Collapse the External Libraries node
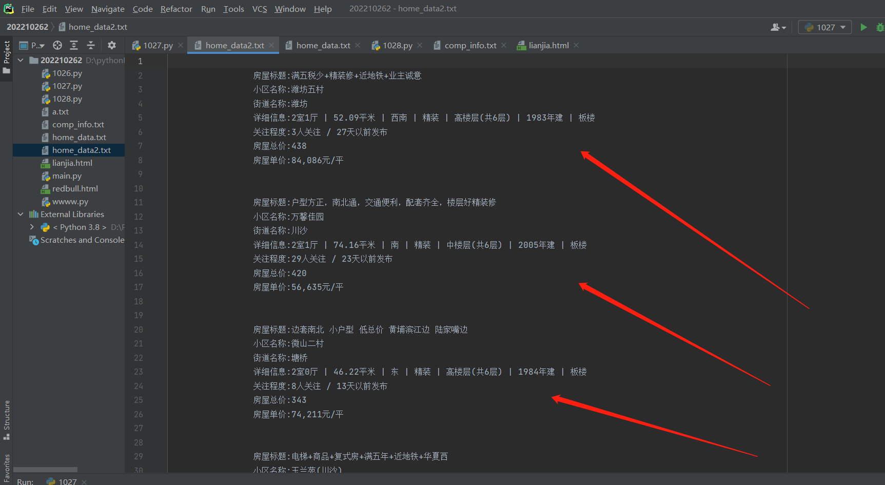The width and height of the screenshot is (885, 485). 21,214
